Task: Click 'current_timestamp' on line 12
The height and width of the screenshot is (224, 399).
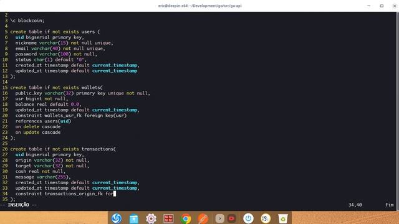Action: click(x=115, y=71)
